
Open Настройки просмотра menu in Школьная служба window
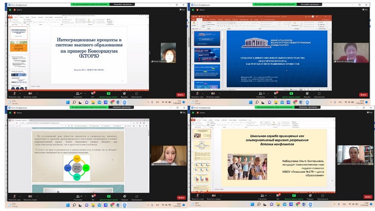click(x=308, y=108)
